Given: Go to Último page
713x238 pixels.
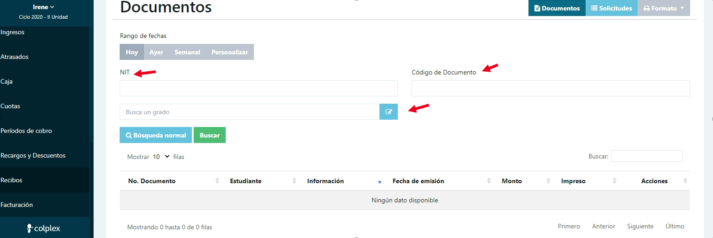Looking at the screenshot, I should (x=675, y=226).
